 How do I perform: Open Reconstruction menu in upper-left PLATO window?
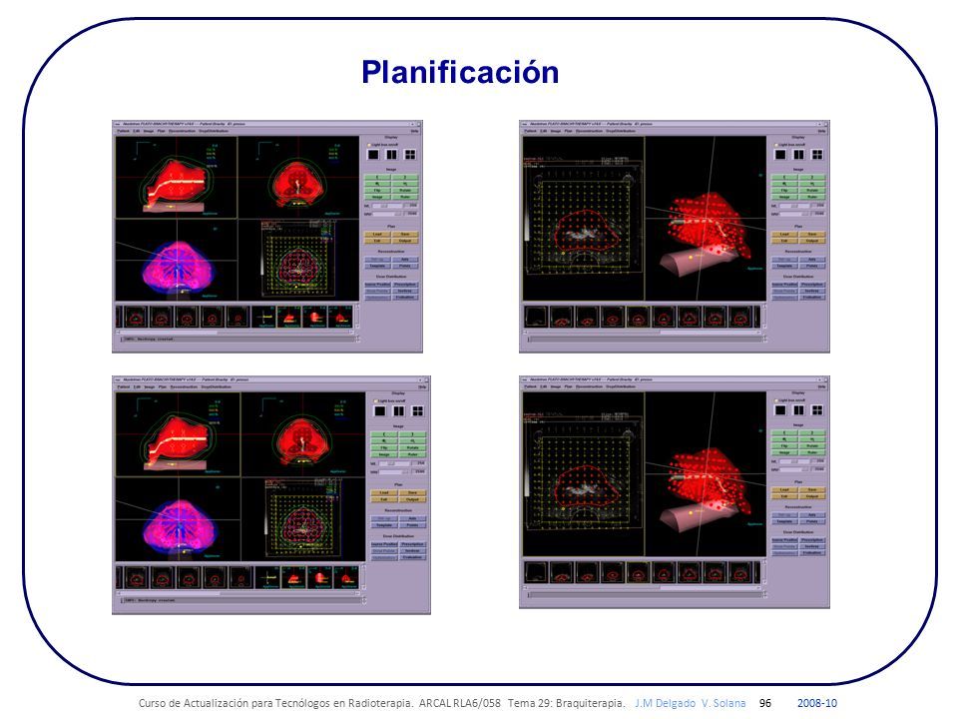pyautogui.click(x=182, y=131)
